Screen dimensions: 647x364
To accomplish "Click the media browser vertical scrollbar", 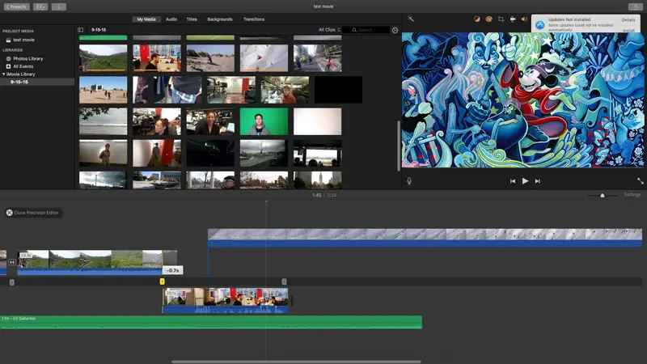I will pyautogui.click(x=399, y=146).
